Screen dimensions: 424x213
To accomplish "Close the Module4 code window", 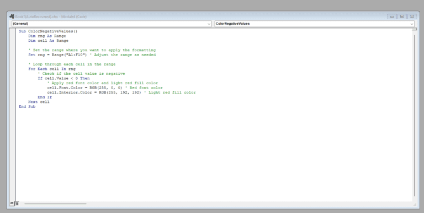I will pos(412,17).
